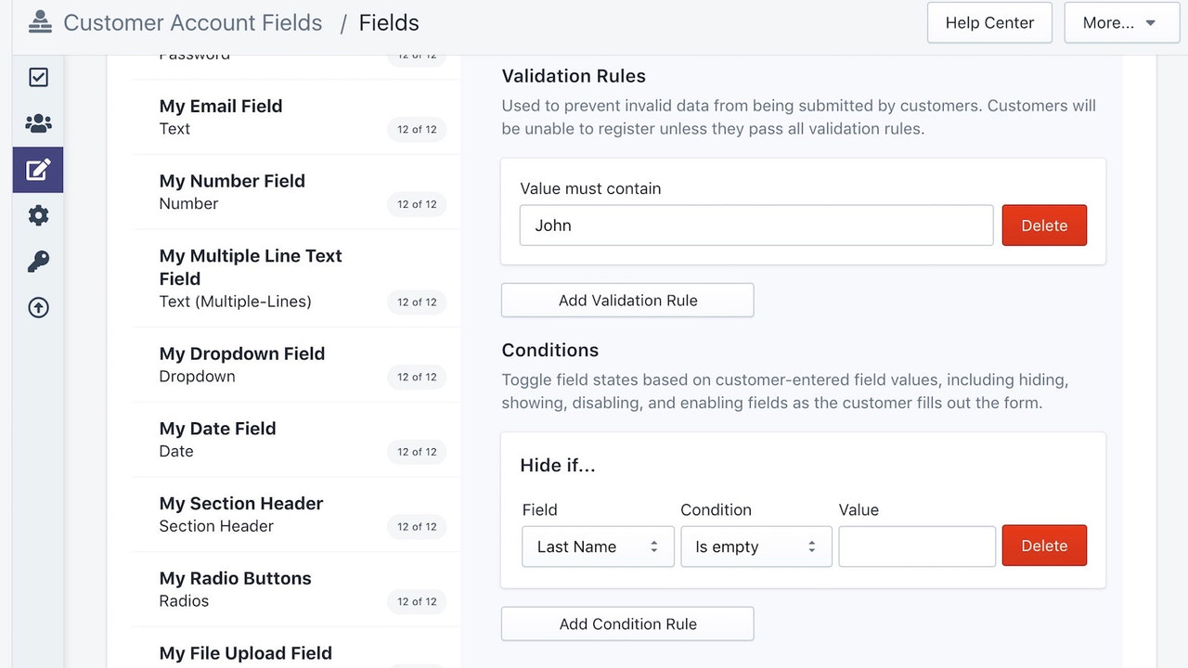Image resolution: width=1188 pixels, height=668 pixels.
Task: Open the Last Name field selector
Action: [x=597, y=546]
